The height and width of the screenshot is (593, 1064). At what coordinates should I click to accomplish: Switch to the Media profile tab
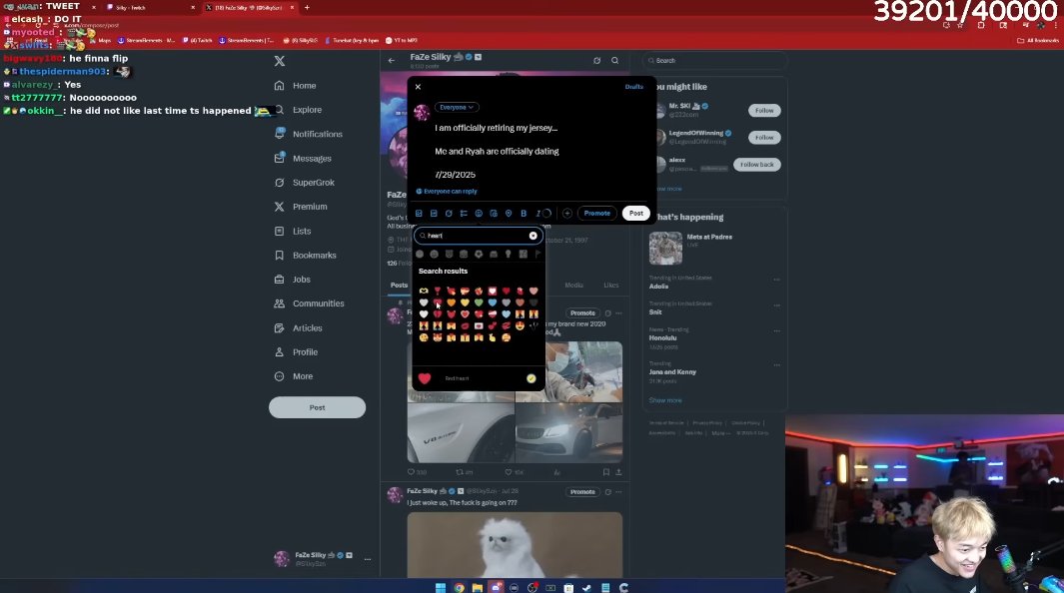pyautogui.click(x=574, y=286)
